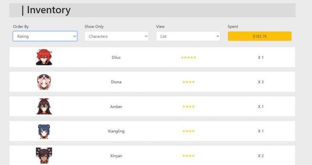Click Xinyan's X 2 quantity
312x165 pixels.
pos(261,156)
